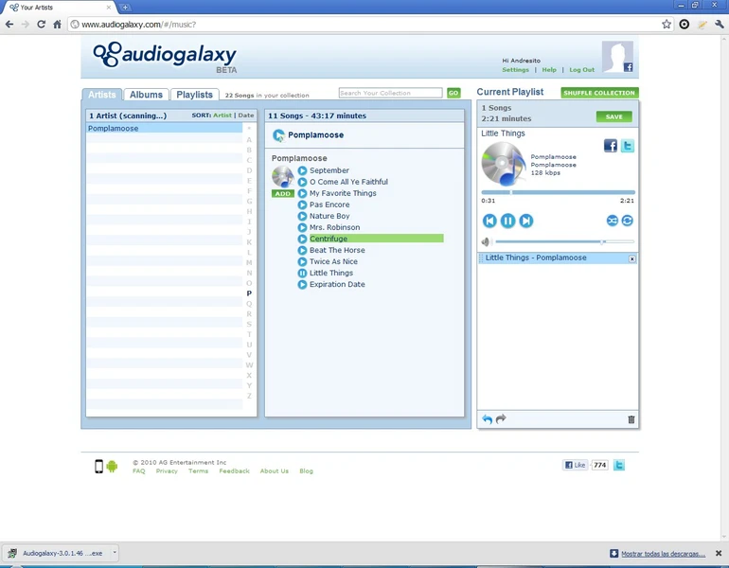729x568 pixels.
Task: Play the Pas Encore track
Action: tap(302, 204)
